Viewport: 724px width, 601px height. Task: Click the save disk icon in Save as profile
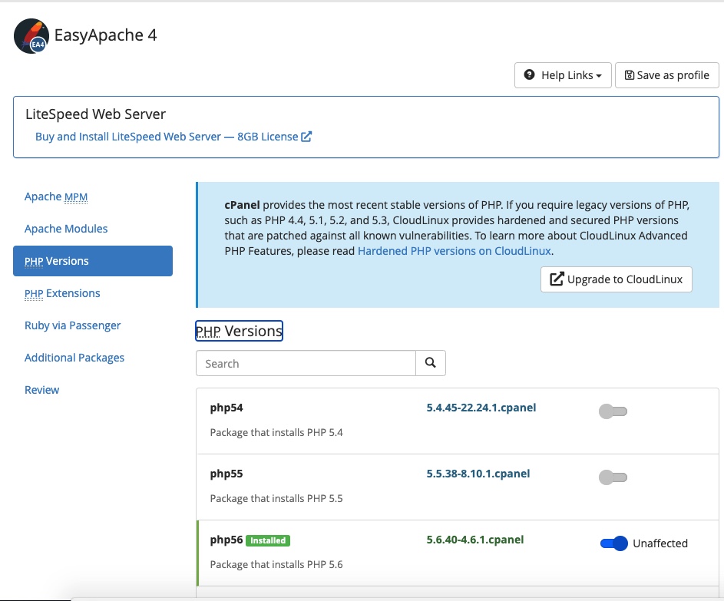630,75
